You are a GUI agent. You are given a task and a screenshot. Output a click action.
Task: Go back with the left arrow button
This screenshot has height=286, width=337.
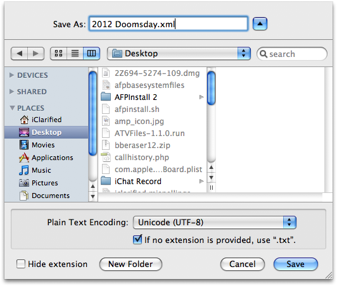pos(20,53)
